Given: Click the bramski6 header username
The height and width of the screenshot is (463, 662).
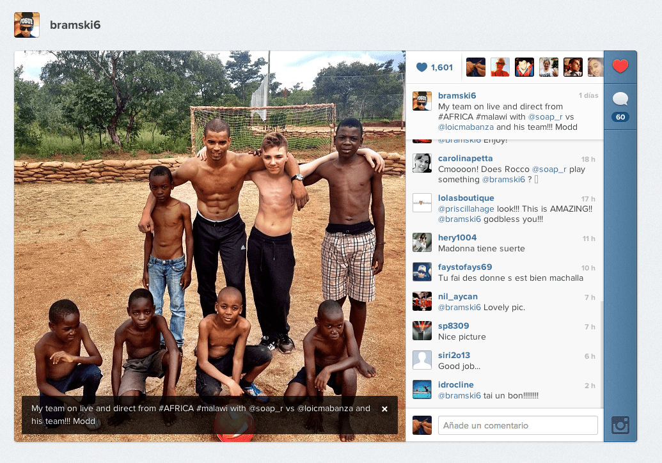Looking at the screenshot, I should pyautogui.click(x=75, y=25).
